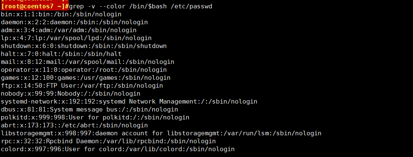Viewport: 413px width, 157px height.
Task: Click the bin:x:1:1 output line
Action: 61,14
